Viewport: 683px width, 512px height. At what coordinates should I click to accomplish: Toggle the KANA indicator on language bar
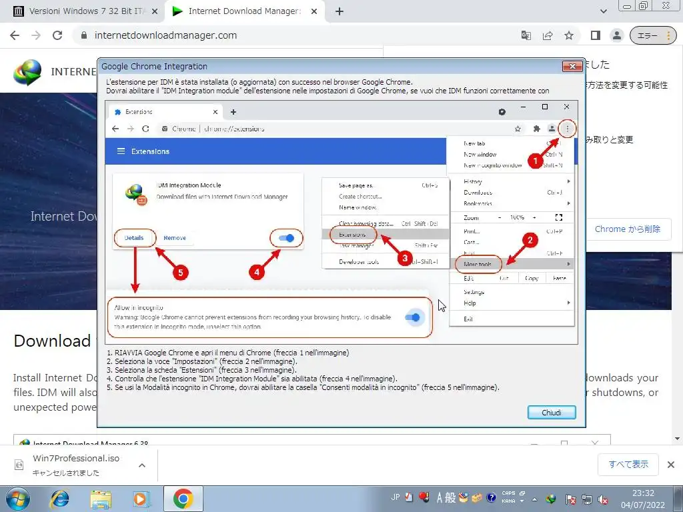click(x=508, y=501)
